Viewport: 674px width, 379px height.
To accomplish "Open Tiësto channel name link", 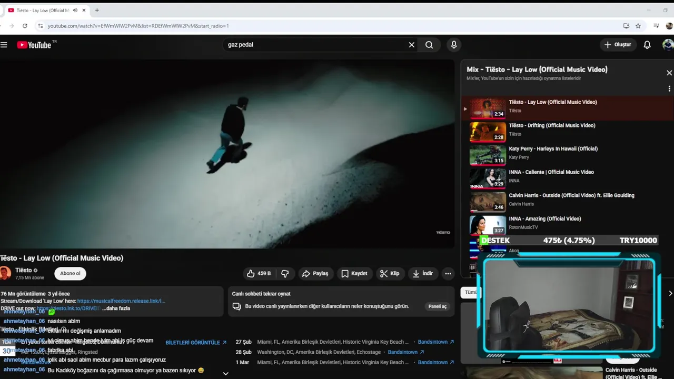I will 23,270.
